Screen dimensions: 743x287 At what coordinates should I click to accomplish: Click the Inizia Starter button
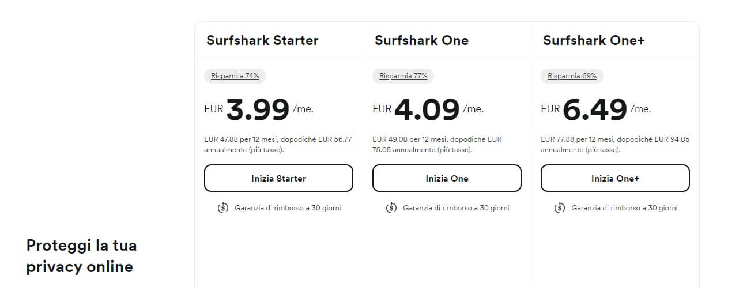[x=278, y=178]
